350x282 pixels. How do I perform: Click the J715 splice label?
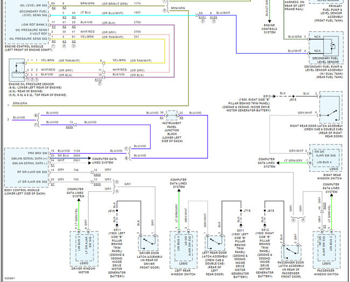(x=247, y=211)
